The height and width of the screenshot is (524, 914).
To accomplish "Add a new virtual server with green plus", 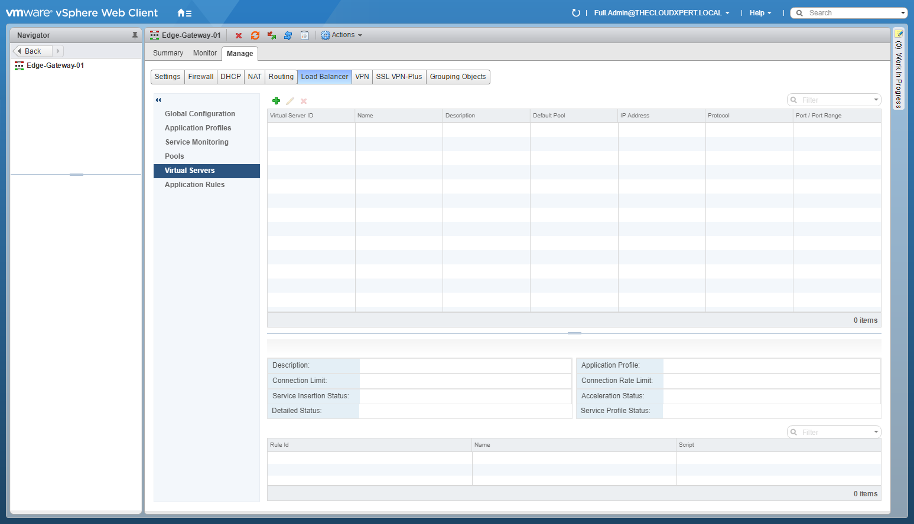I will tap(276, 101).
